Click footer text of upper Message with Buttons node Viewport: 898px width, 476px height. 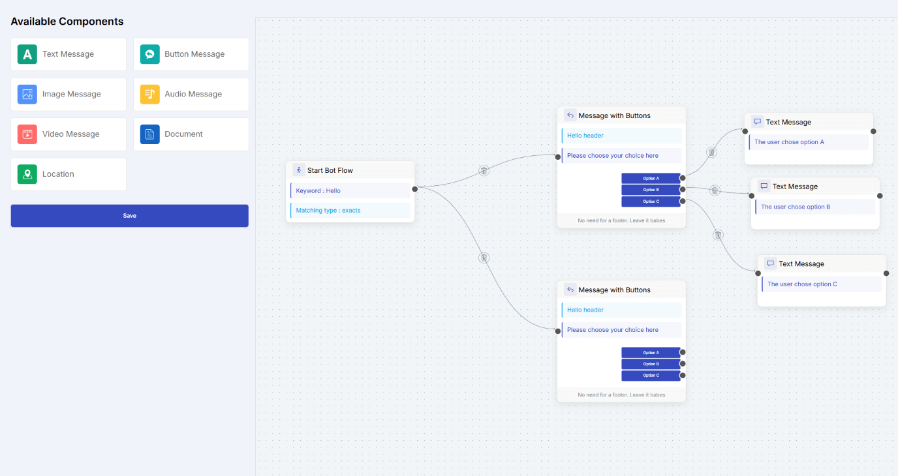click(x=621, y=220)
